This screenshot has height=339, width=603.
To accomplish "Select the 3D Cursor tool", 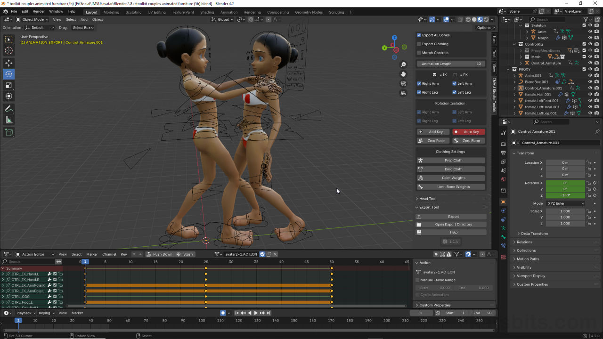I will coord(9,51).
